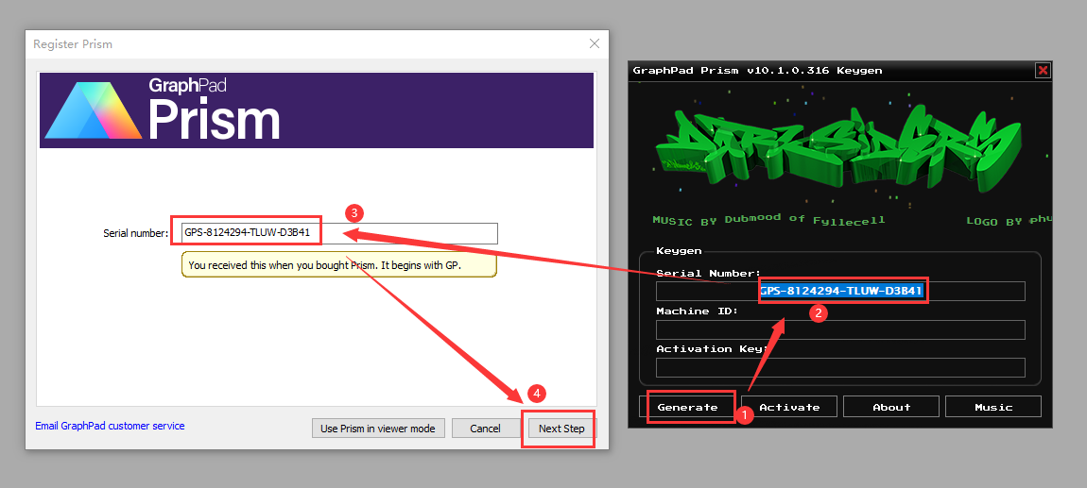This screenshot has height=488, width=1087.
Task: Click the purple GraphPad Prism banner text
Action: [214, 110]
